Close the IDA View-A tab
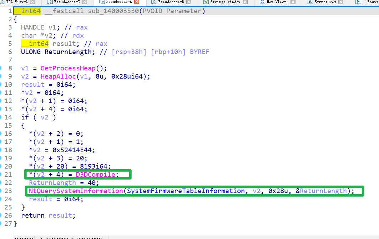Viewport: 379px width, 239px height. 32,2
